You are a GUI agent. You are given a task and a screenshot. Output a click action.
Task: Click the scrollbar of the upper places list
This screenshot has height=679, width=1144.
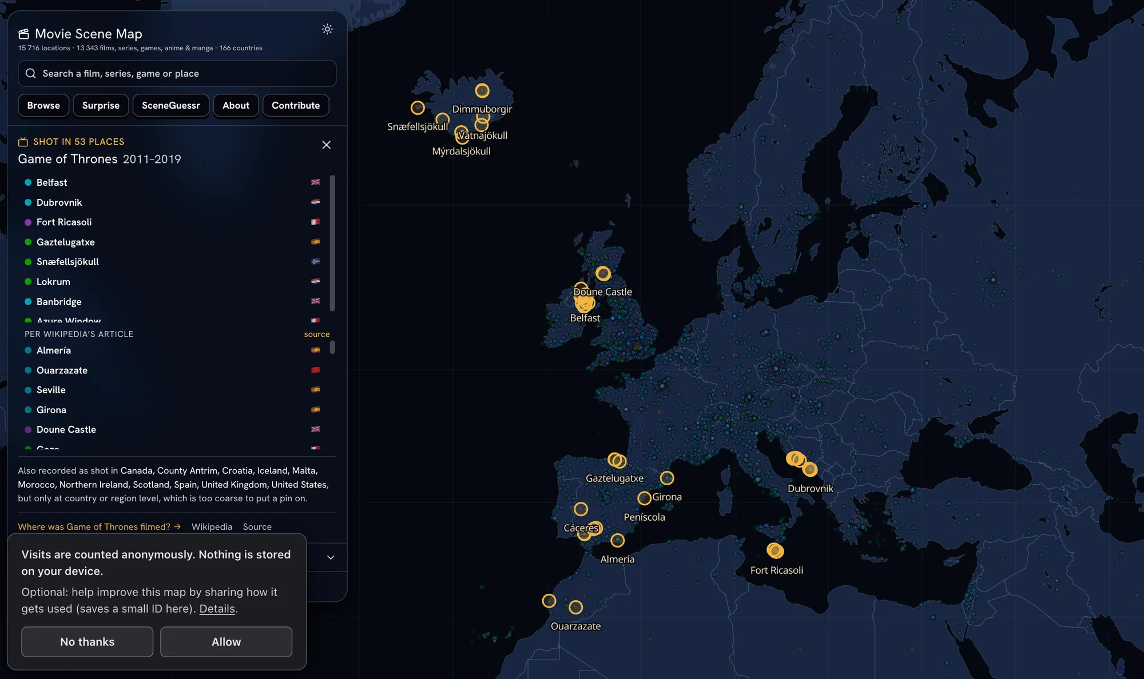pyautogui.click(x=332, y=244)
